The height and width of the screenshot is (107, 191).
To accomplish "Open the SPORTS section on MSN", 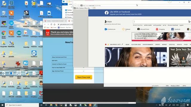I will [x=158, y=45].
